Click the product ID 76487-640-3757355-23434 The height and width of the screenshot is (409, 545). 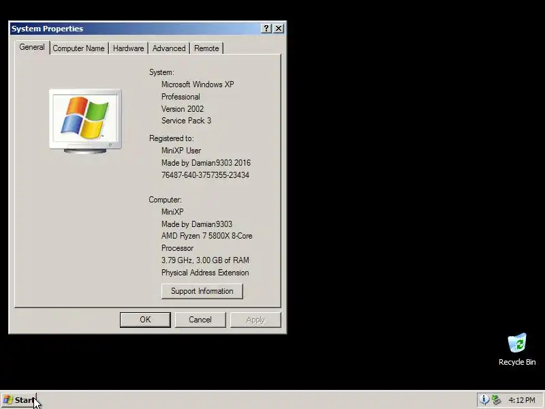pos(205,175)
